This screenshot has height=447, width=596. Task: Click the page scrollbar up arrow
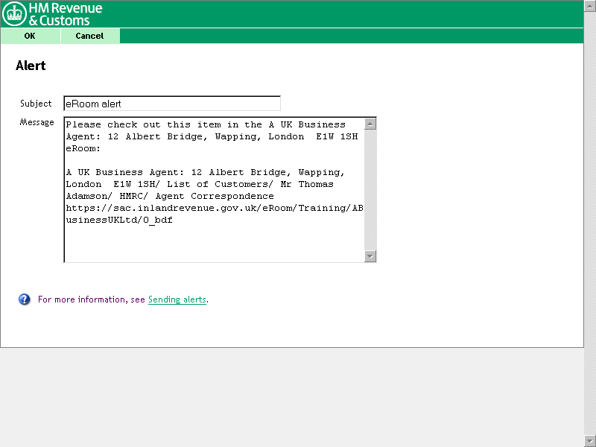pyautogui.click(x=590, y=5)
